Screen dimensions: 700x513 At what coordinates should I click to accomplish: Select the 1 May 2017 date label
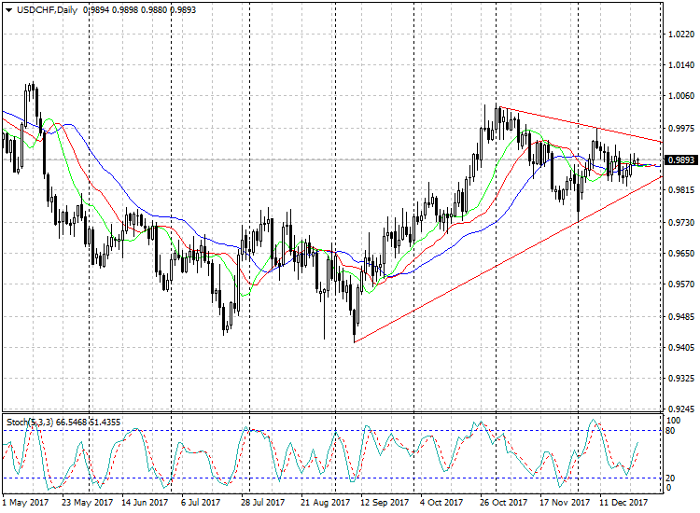(x=25, y=503)
